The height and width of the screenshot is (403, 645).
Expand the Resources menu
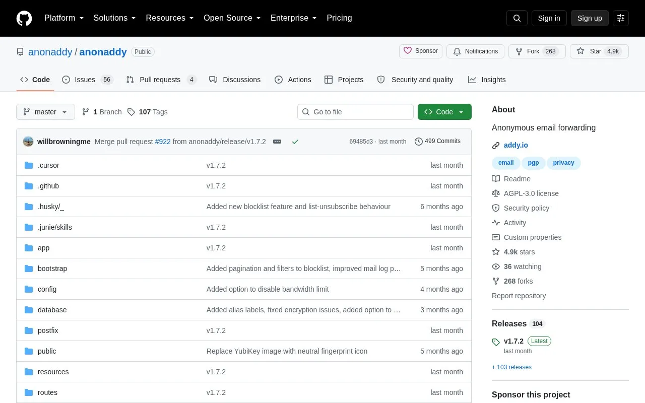170,18
